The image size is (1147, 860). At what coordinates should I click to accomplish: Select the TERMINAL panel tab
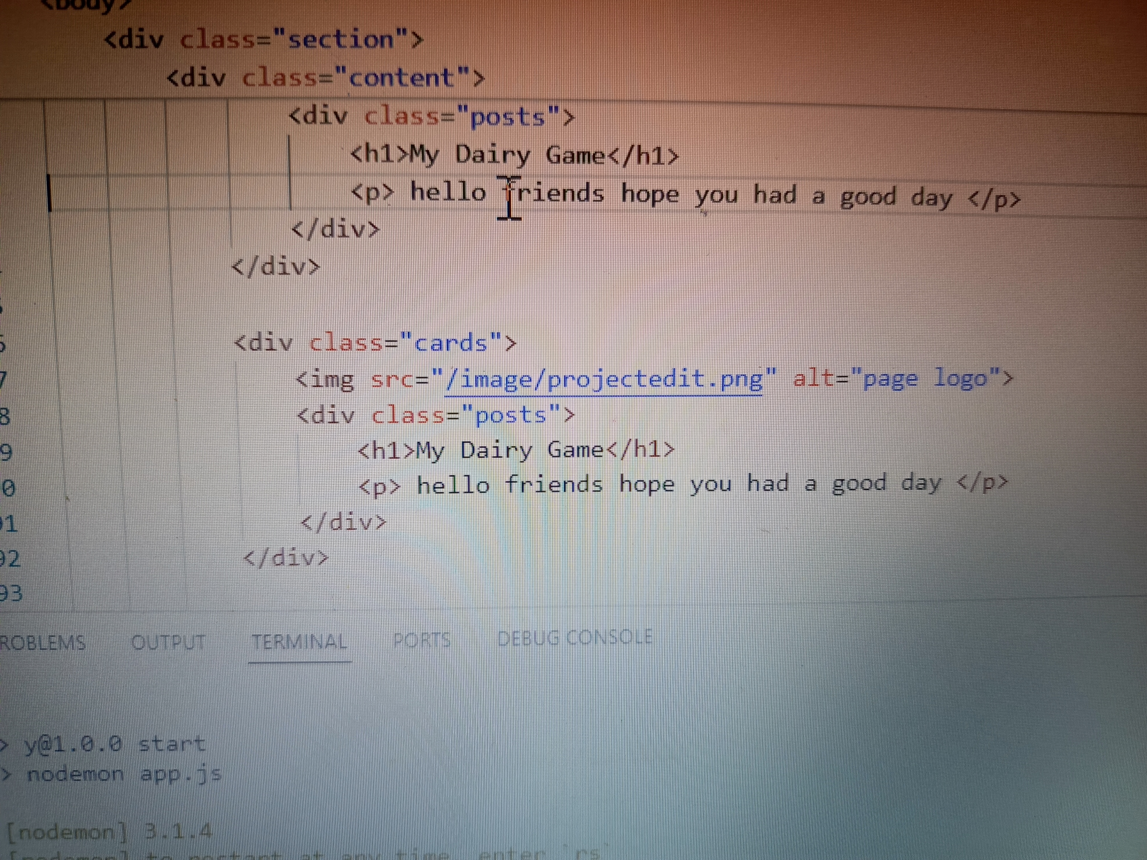299,642
